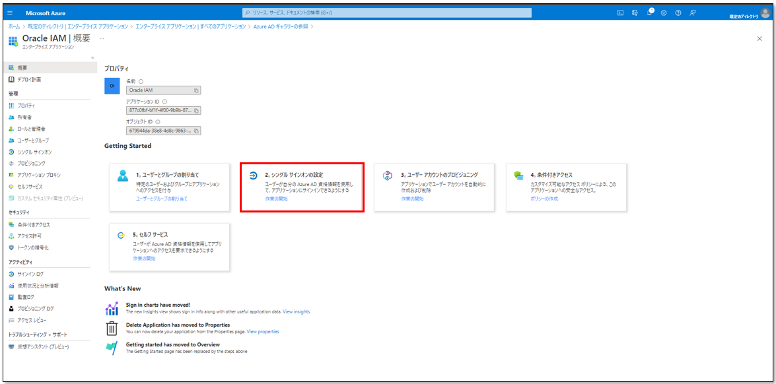Image resolution: width=776 pixels, height=384 pixels.
Task: Click the info icon next to 名前
Action: coord(141,81)
